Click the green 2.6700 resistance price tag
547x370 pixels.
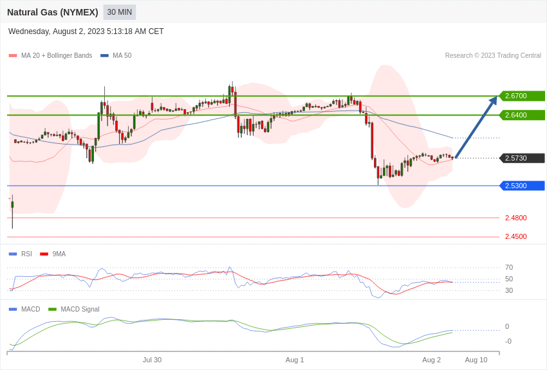pyautogui.click(x=522, y=96)
